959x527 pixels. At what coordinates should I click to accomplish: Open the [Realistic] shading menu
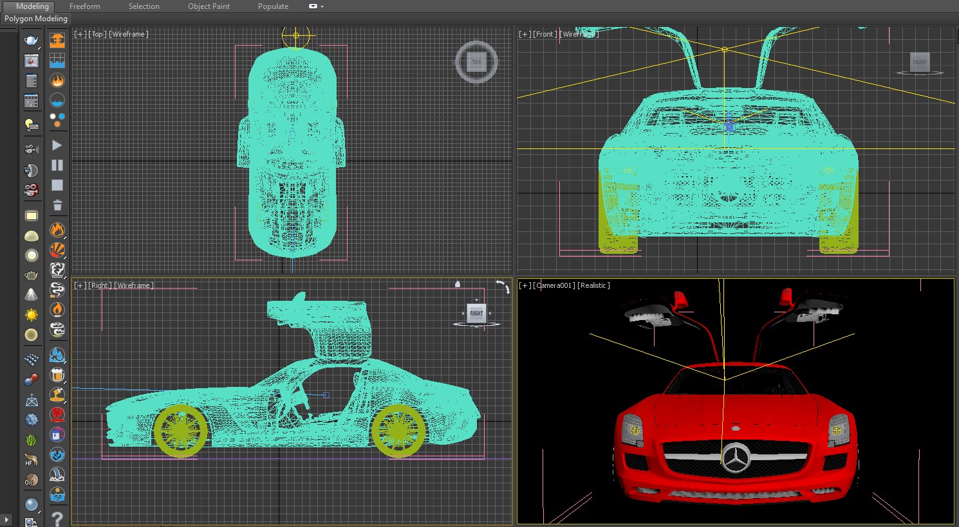click(x=593, y=285)
